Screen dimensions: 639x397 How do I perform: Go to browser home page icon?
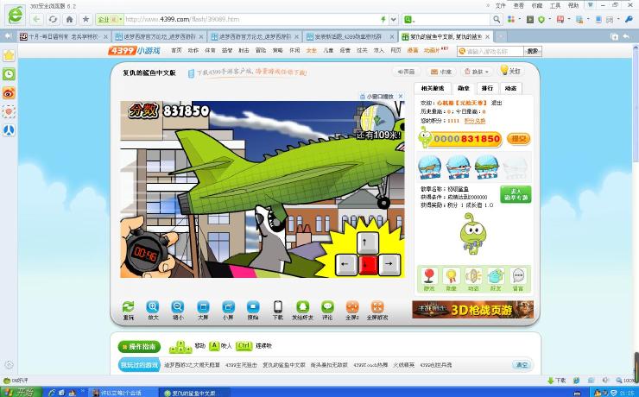click(x=70, y=19)
